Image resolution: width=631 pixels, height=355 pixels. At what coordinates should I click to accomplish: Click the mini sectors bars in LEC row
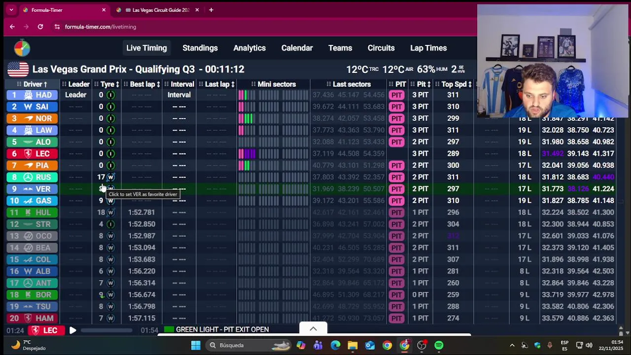pyautogui.click(x=274, y=154)
